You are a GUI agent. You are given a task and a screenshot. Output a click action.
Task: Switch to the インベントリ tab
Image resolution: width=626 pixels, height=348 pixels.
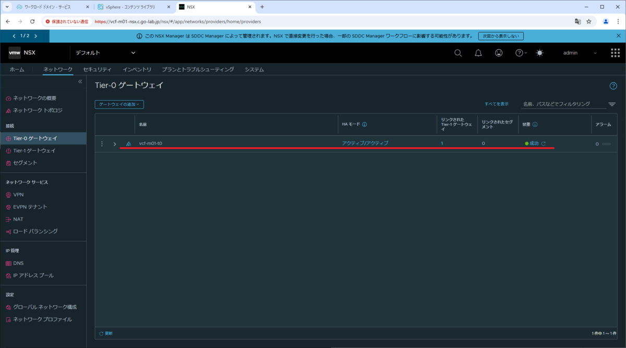[x=137, y=69]
